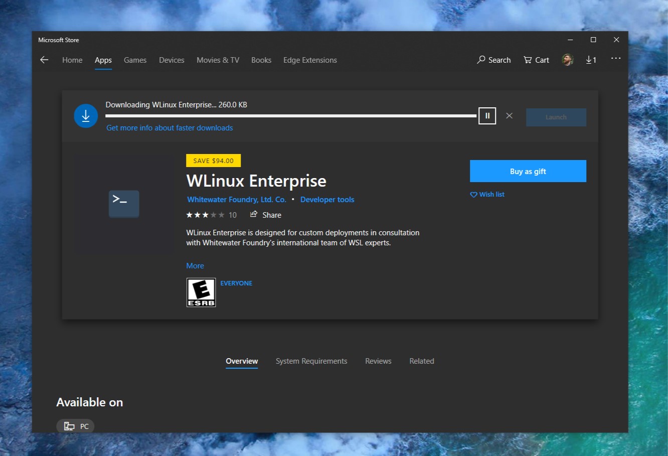The width and height of the screenshot is (668, 456).
Task: Click the blue download circle icon
Action: tap(86, 116)
